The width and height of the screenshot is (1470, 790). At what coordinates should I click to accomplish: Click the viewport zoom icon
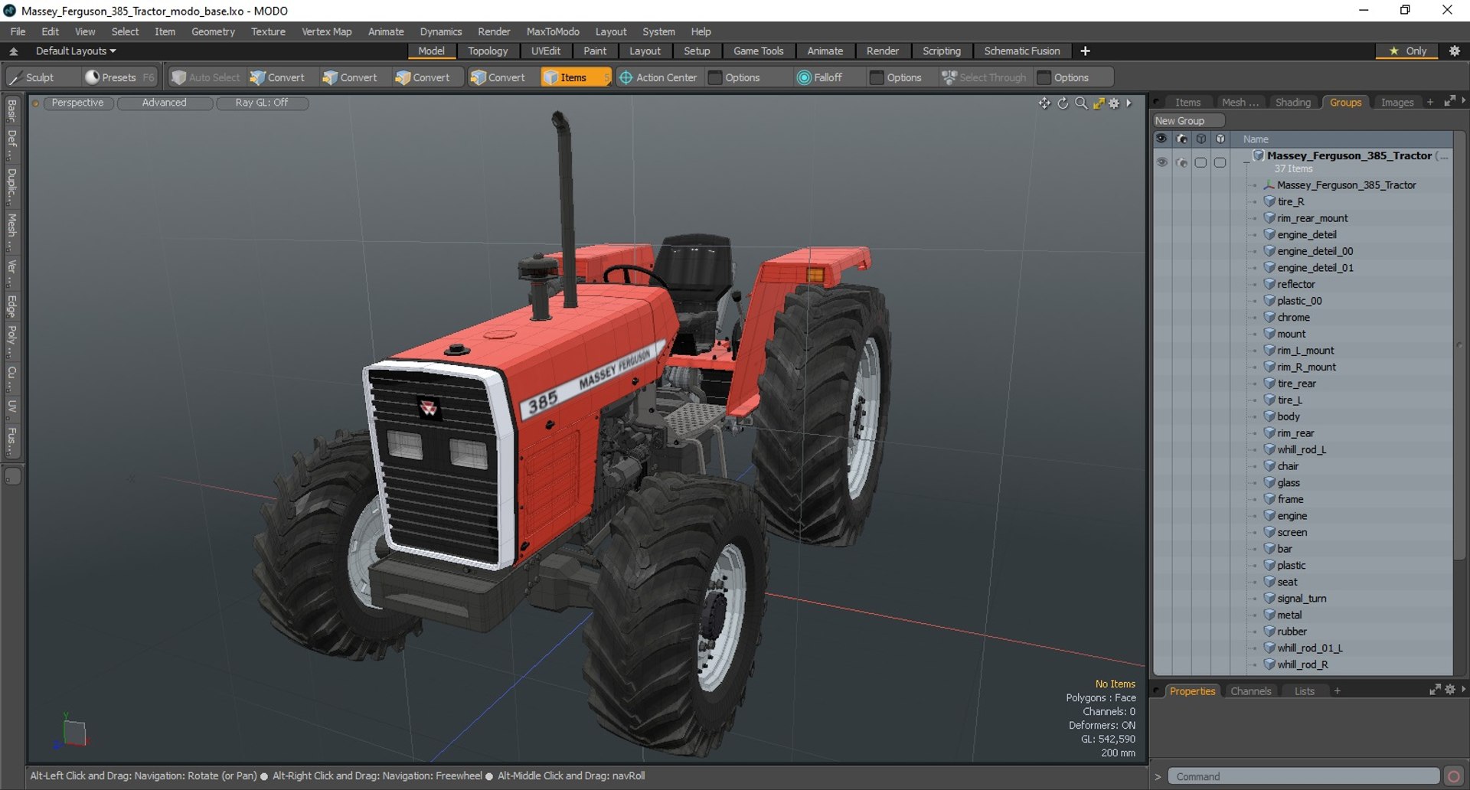point(1081,103)
